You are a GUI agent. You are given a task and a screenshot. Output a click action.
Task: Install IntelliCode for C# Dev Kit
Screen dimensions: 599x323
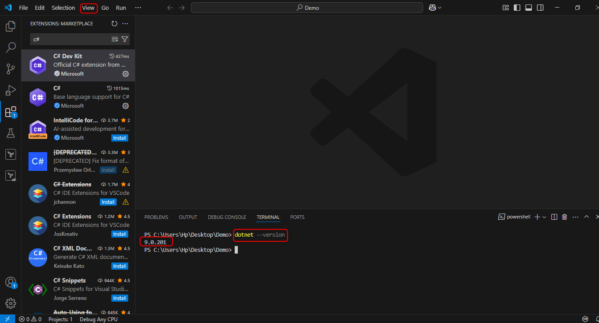(x=119, y=138)
